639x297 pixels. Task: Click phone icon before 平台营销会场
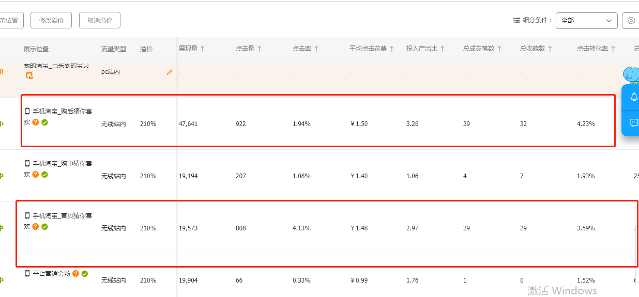coord(27,274)
